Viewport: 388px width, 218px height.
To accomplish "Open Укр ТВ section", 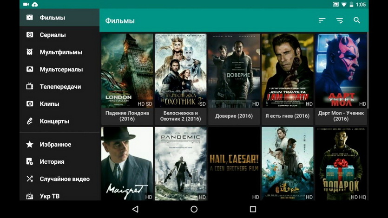I will tap(59, 195).
